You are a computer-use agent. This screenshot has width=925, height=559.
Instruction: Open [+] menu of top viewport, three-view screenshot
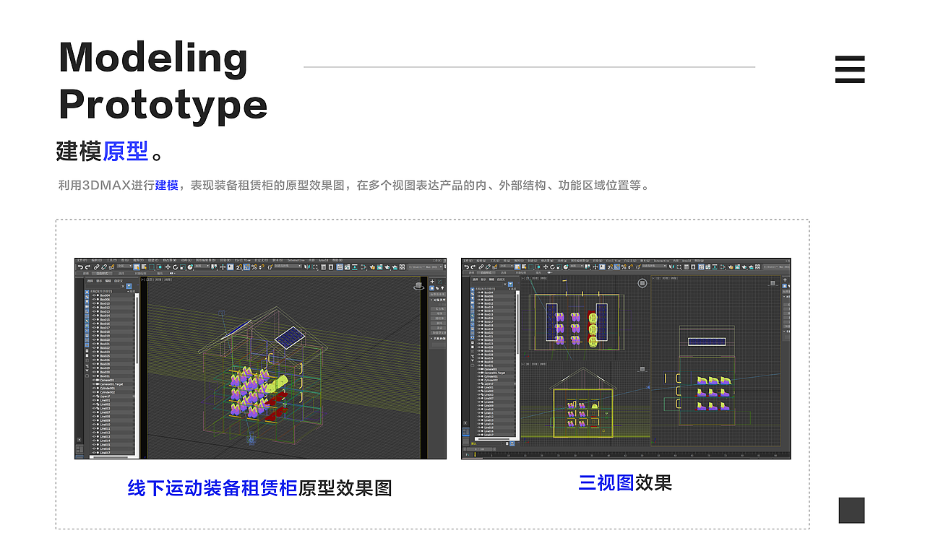click(523, 279)
